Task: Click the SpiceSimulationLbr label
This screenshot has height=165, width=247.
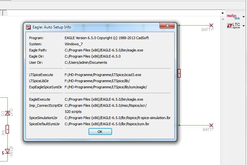Action: click(x=43, y=118)
